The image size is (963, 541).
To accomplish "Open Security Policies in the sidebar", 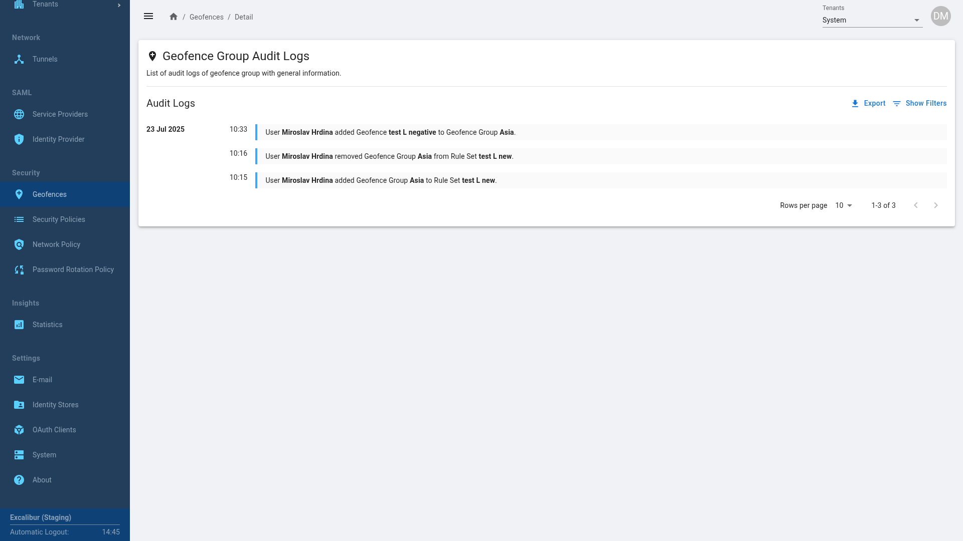I will tap(59, 219).
